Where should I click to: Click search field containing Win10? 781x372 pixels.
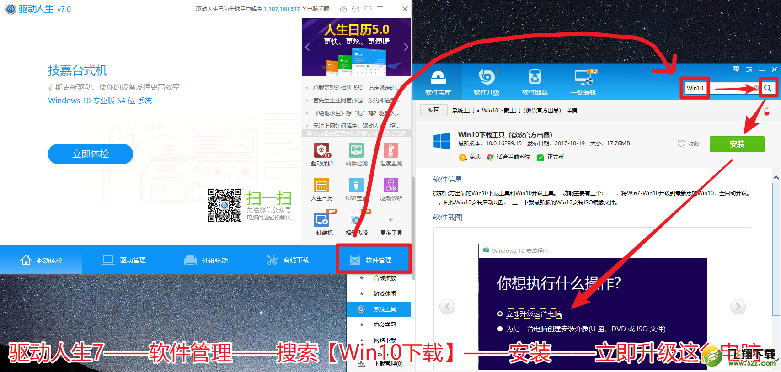click(722, 88)
